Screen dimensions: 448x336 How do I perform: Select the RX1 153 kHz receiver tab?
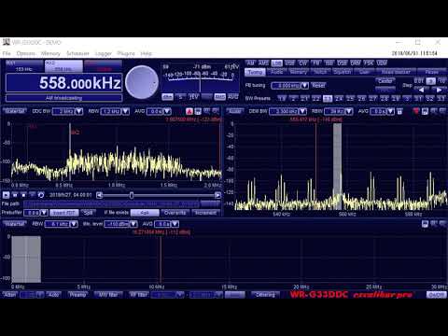click(x=24, y=66)
